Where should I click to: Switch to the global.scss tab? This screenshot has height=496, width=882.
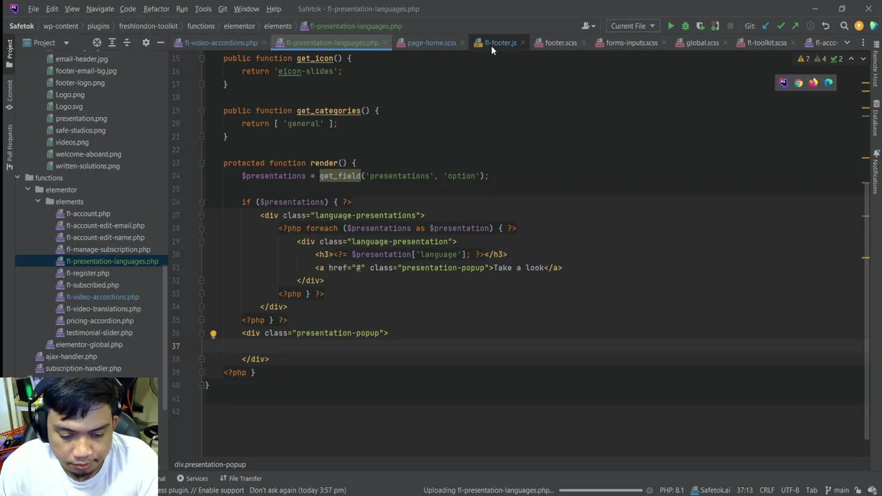pos(702,43)
